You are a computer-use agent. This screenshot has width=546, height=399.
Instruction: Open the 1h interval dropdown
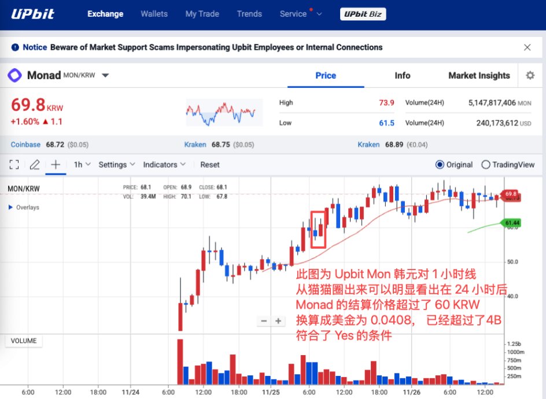(x=82, y=165)
